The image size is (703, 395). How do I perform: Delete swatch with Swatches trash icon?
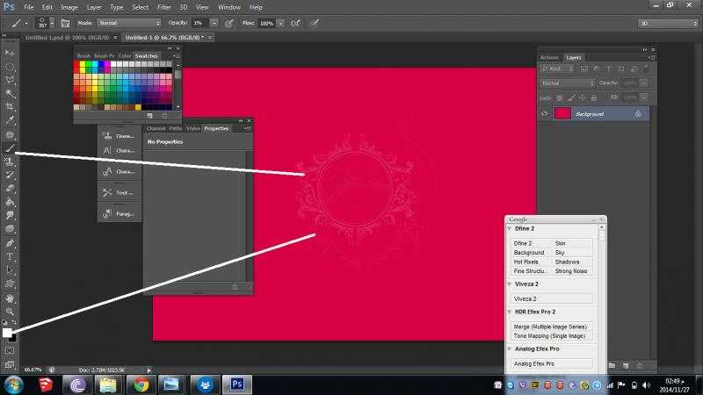(x=164, y=116)
